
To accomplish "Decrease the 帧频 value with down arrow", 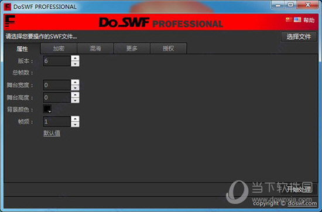I will 75,124.
